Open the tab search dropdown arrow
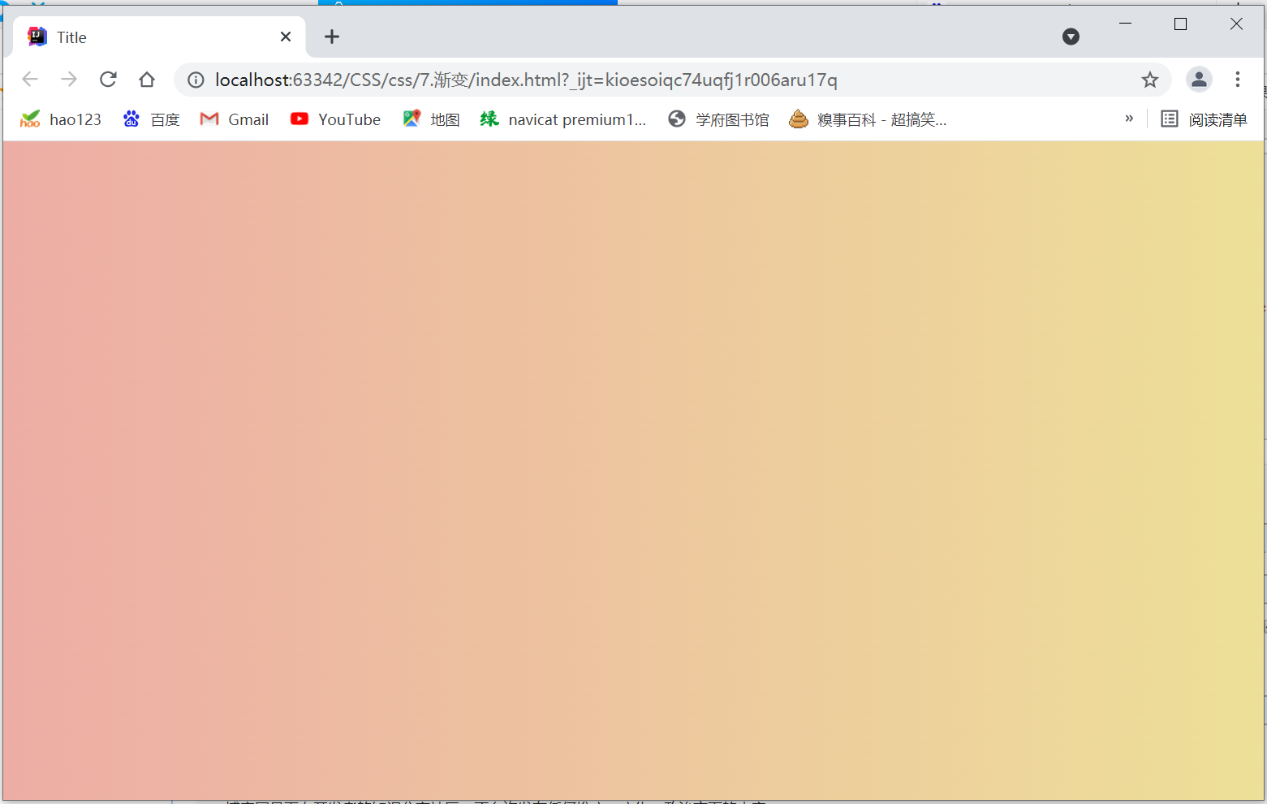This screenshot has width=1267, height=804. (1071, 37)
